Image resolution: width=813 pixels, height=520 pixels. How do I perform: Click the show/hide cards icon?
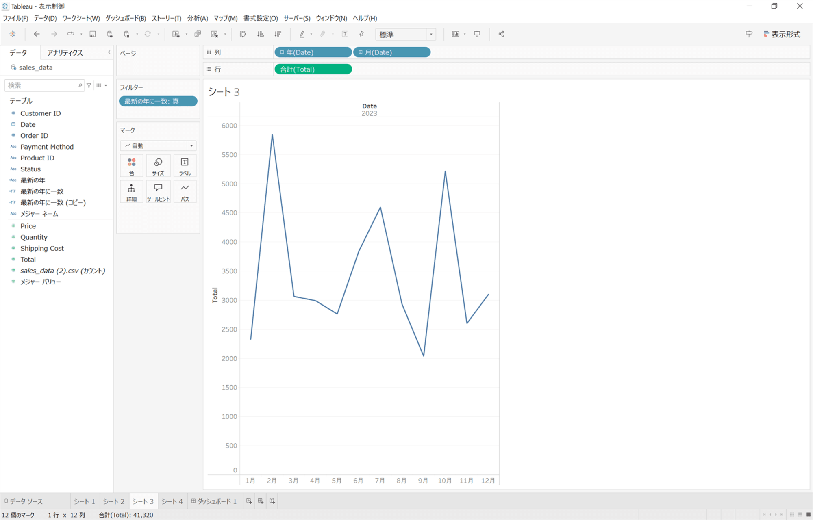point(456,34)
